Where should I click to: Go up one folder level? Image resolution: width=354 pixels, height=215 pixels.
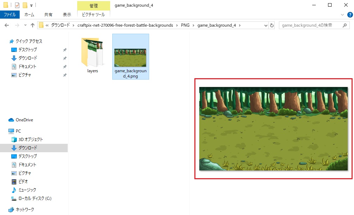[x=33, y=25]
